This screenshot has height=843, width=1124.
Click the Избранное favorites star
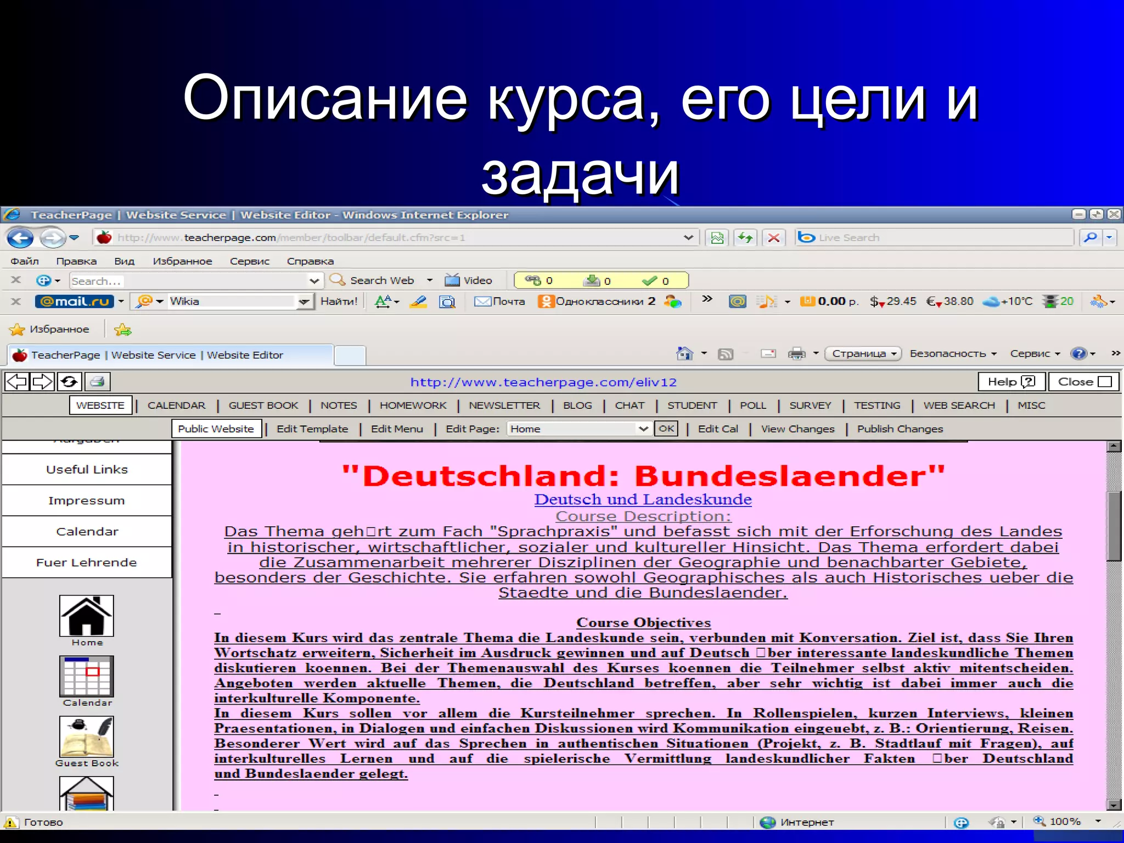tap(17, 329)
